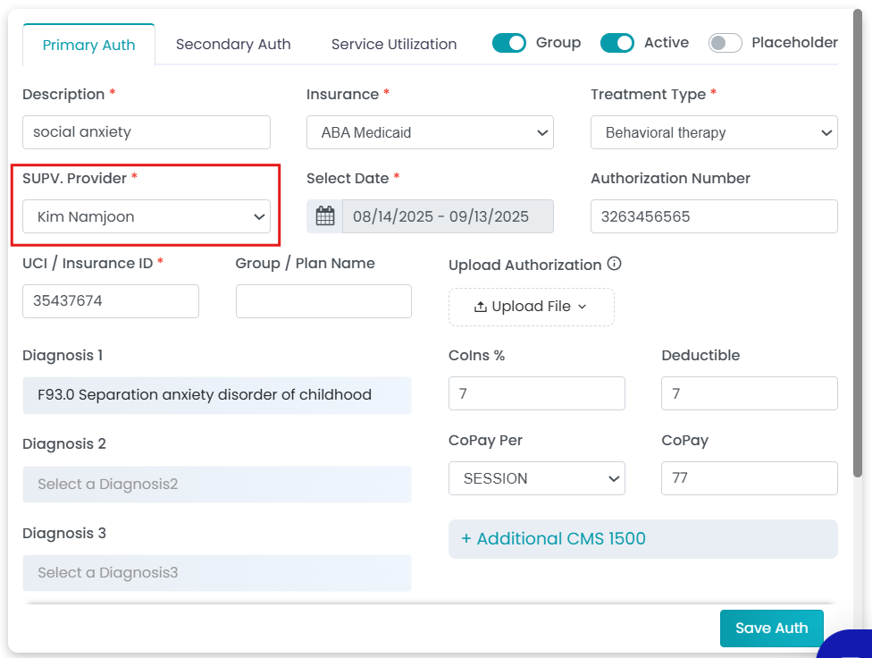
Task: Open the SUPV. Provider dropdown Kim Namjoon
Action: [x=147, y=216]
